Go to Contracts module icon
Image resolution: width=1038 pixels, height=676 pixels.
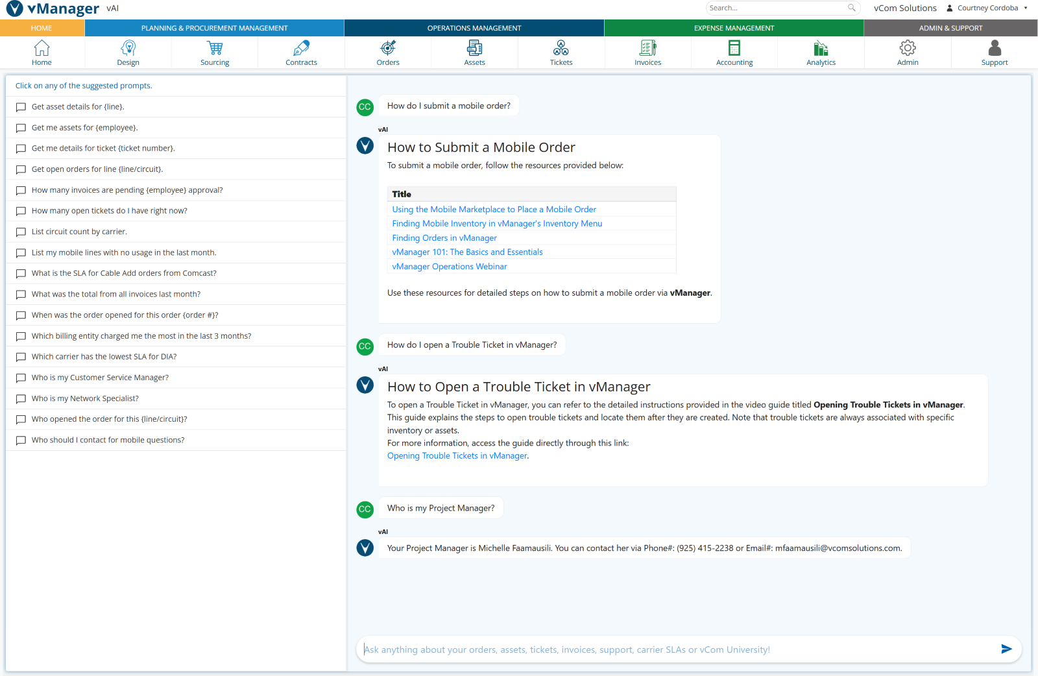tap(301, 49)
